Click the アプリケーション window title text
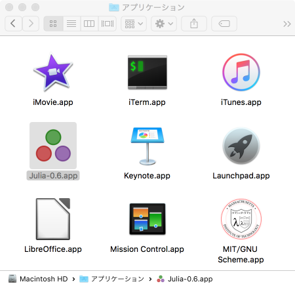 [153, 7]
